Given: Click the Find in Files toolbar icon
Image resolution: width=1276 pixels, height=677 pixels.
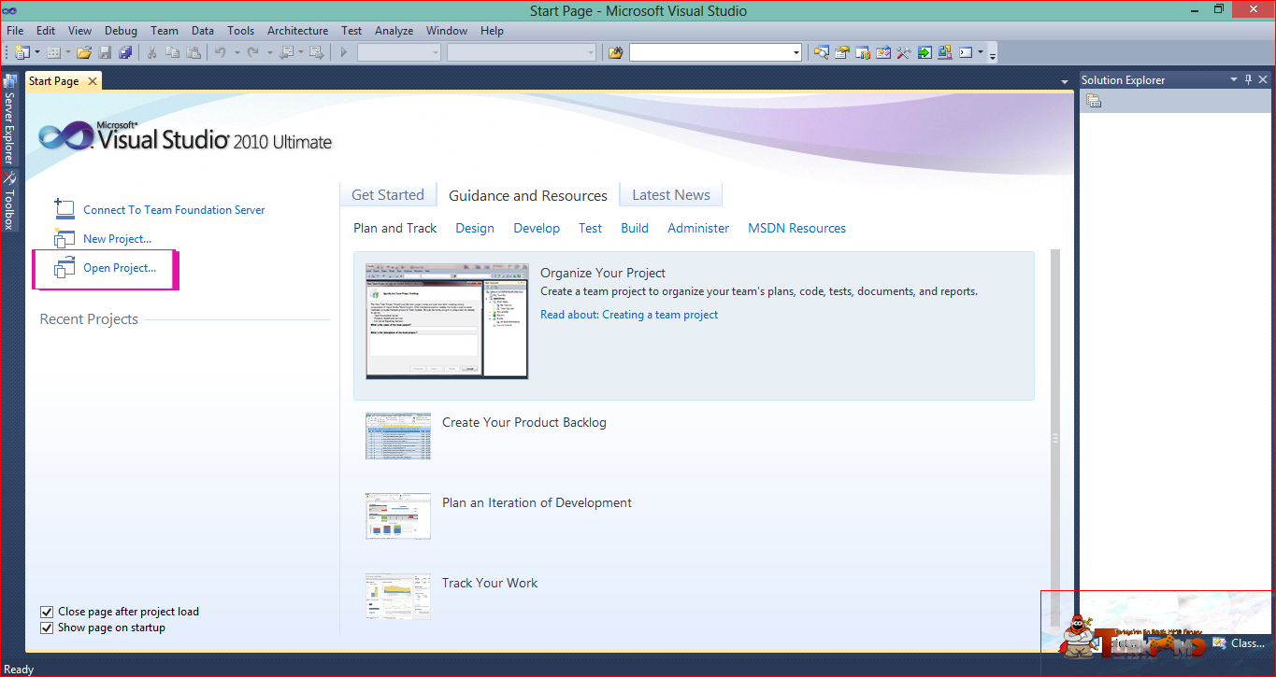Looking at the screenshot, I should (615, 52).
